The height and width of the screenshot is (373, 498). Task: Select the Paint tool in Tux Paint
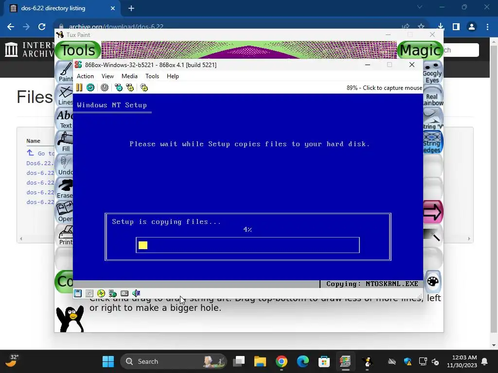[65, 72]
